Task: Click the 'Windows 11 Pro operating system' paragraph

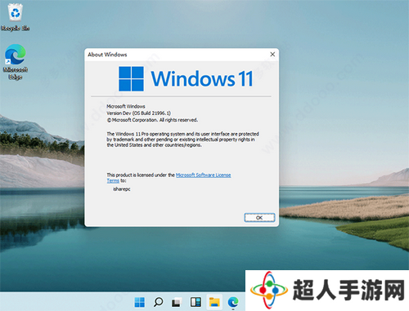Action: [x=182, y=140]
